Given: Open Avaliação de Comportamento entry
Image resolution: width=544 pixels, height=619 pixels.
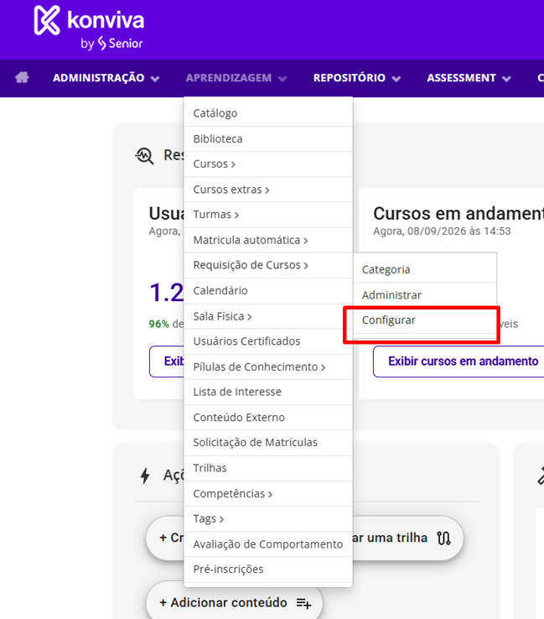Looking at the screenshot, I should coord(268,544).
